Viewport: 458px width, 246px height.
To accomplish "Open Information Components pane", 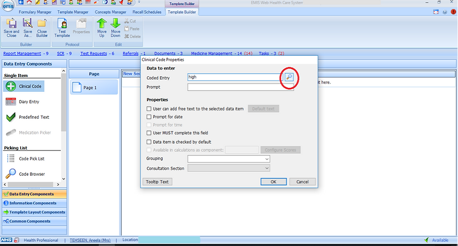I will tap(34, 203).
